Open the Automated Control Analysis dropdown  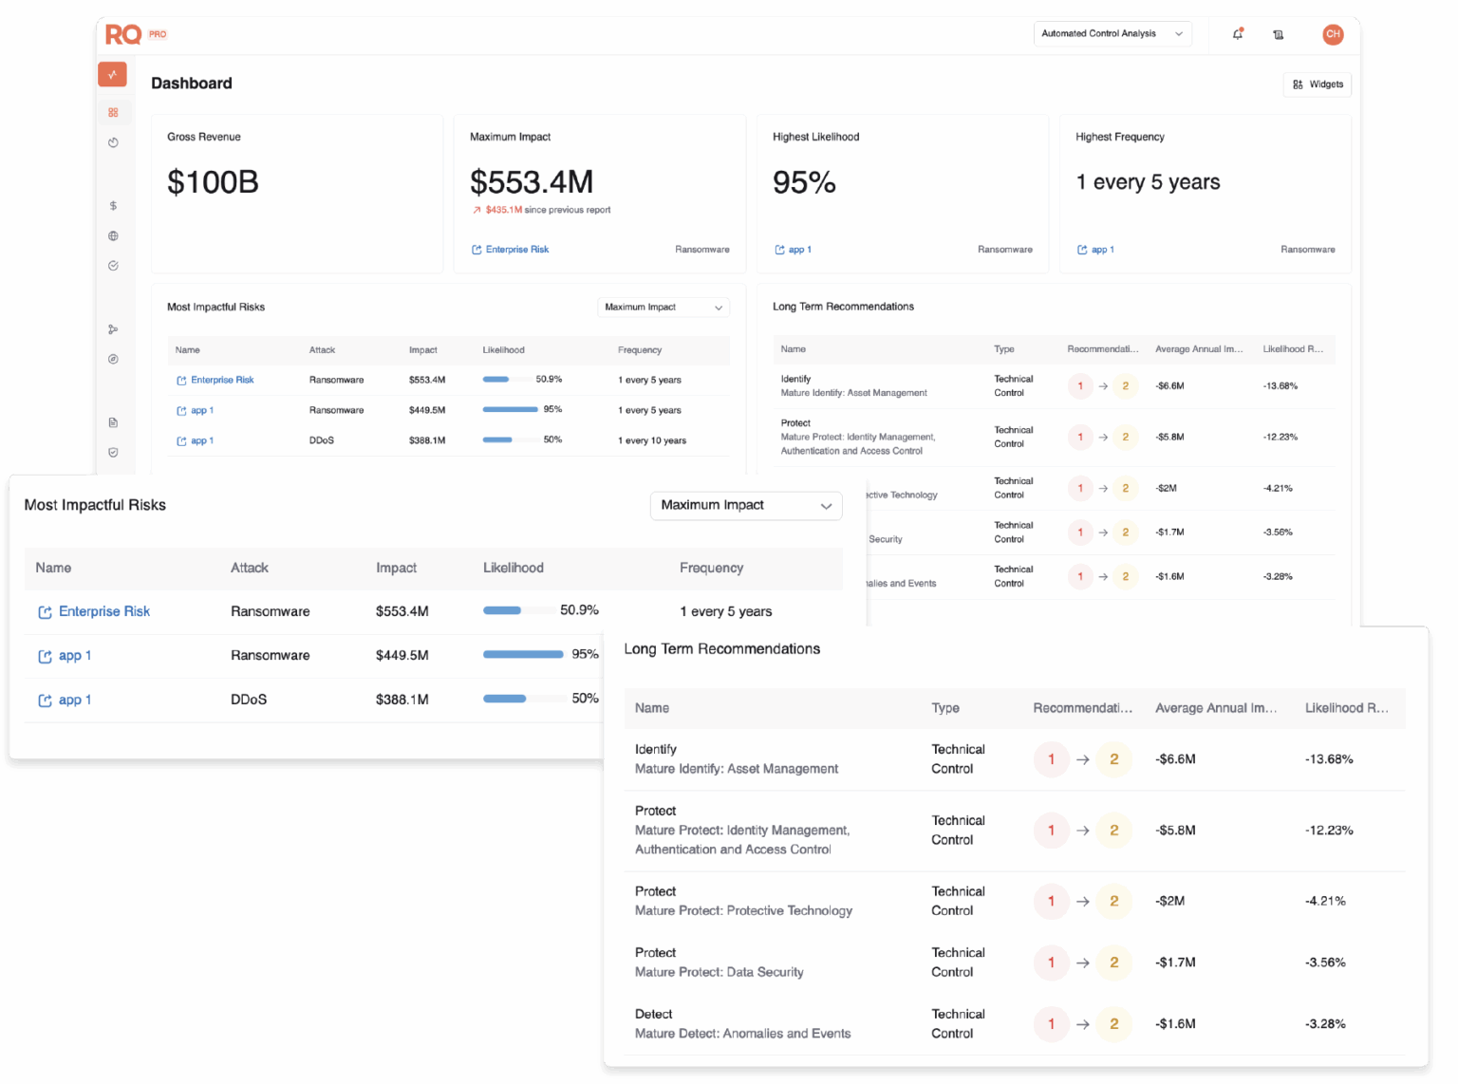tap(1112, 33)
